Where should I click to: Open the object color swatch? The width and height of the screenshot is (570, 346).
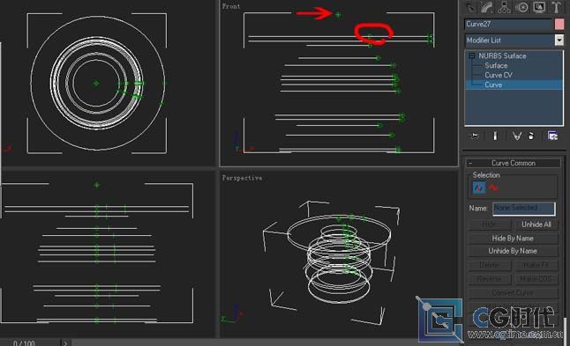[559, 25]
